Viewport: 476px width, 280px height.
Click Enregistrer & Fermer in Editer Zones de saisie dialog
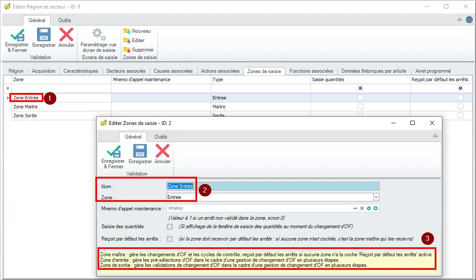[x=113, y=156]
